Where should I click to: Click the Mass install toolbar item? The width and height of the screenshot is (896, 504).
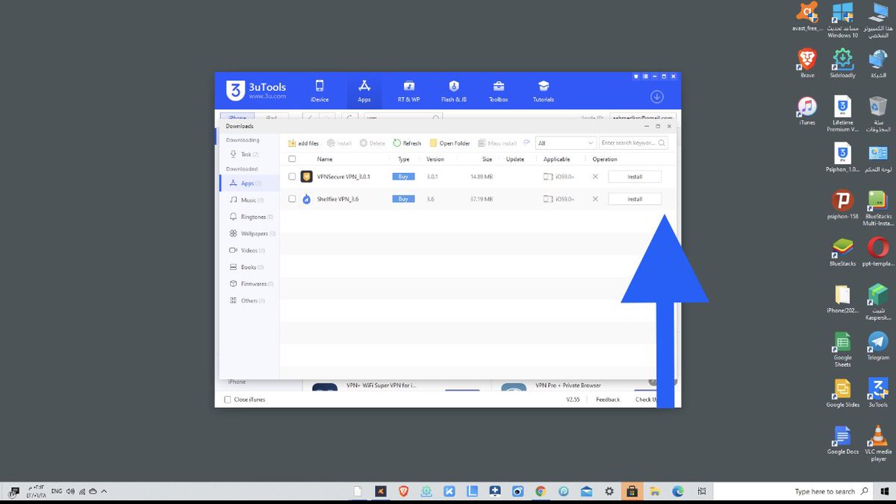tap(497, 143)
